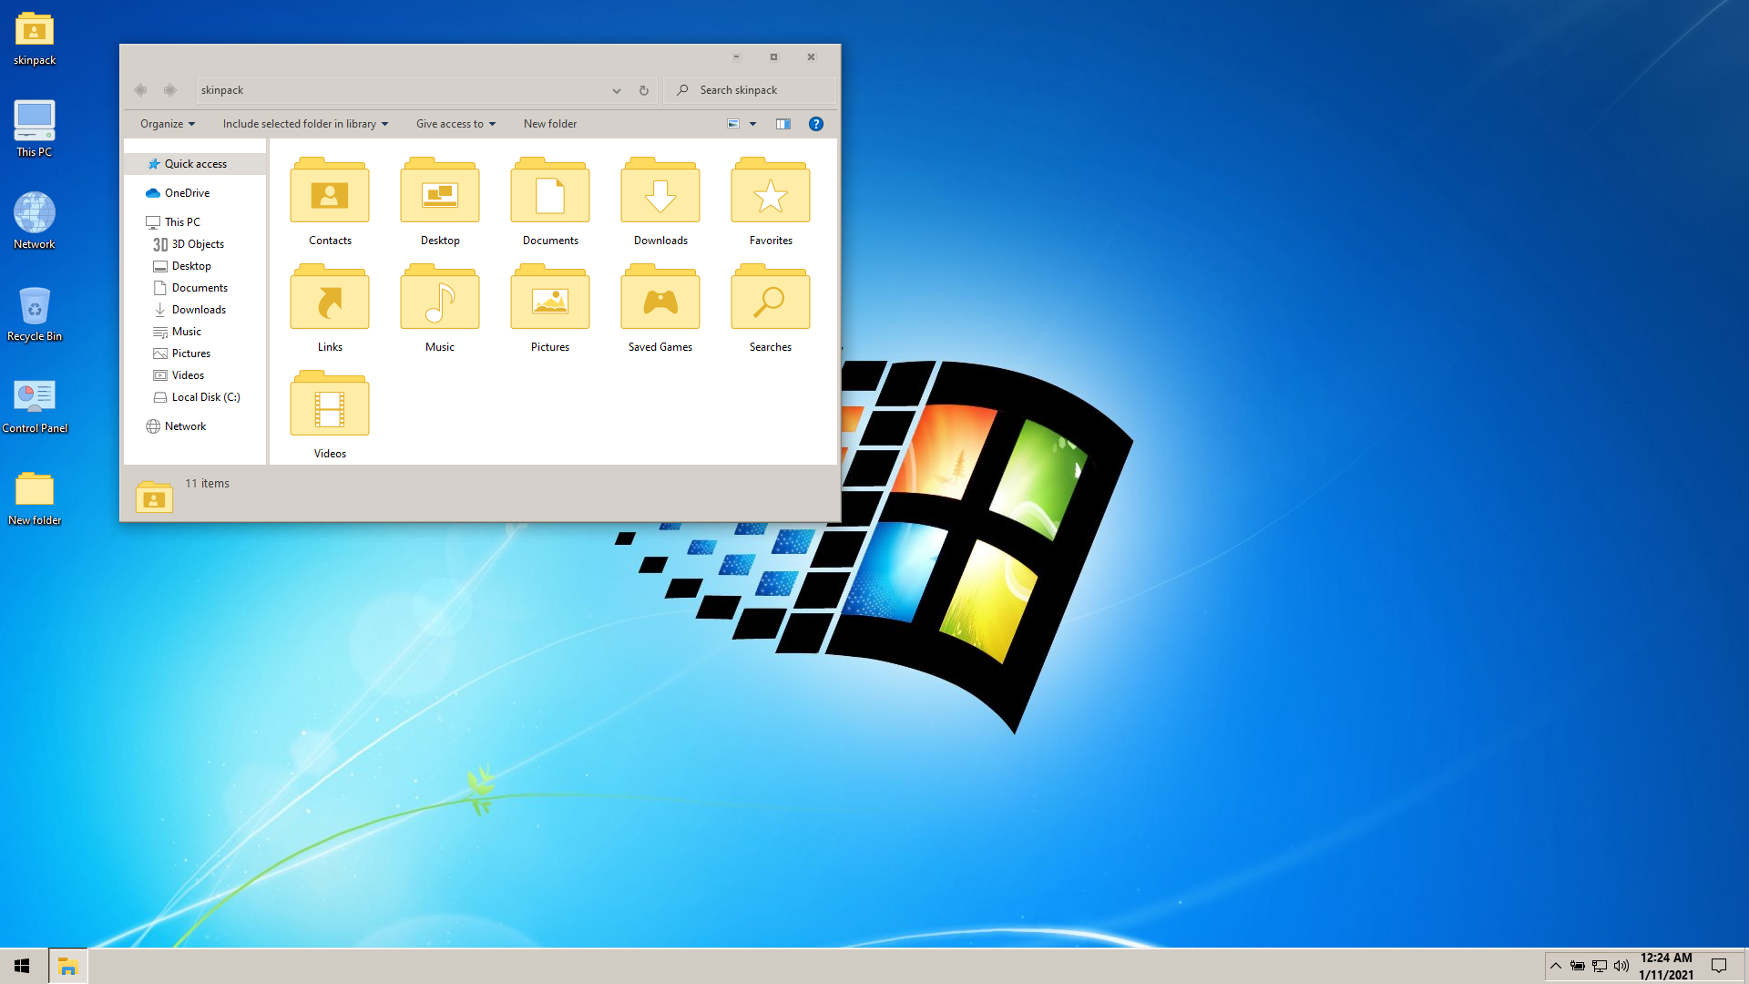Toggle the preview pane button
The width and height of the screenshot is (1749, 984).
(x=782, y=124)
